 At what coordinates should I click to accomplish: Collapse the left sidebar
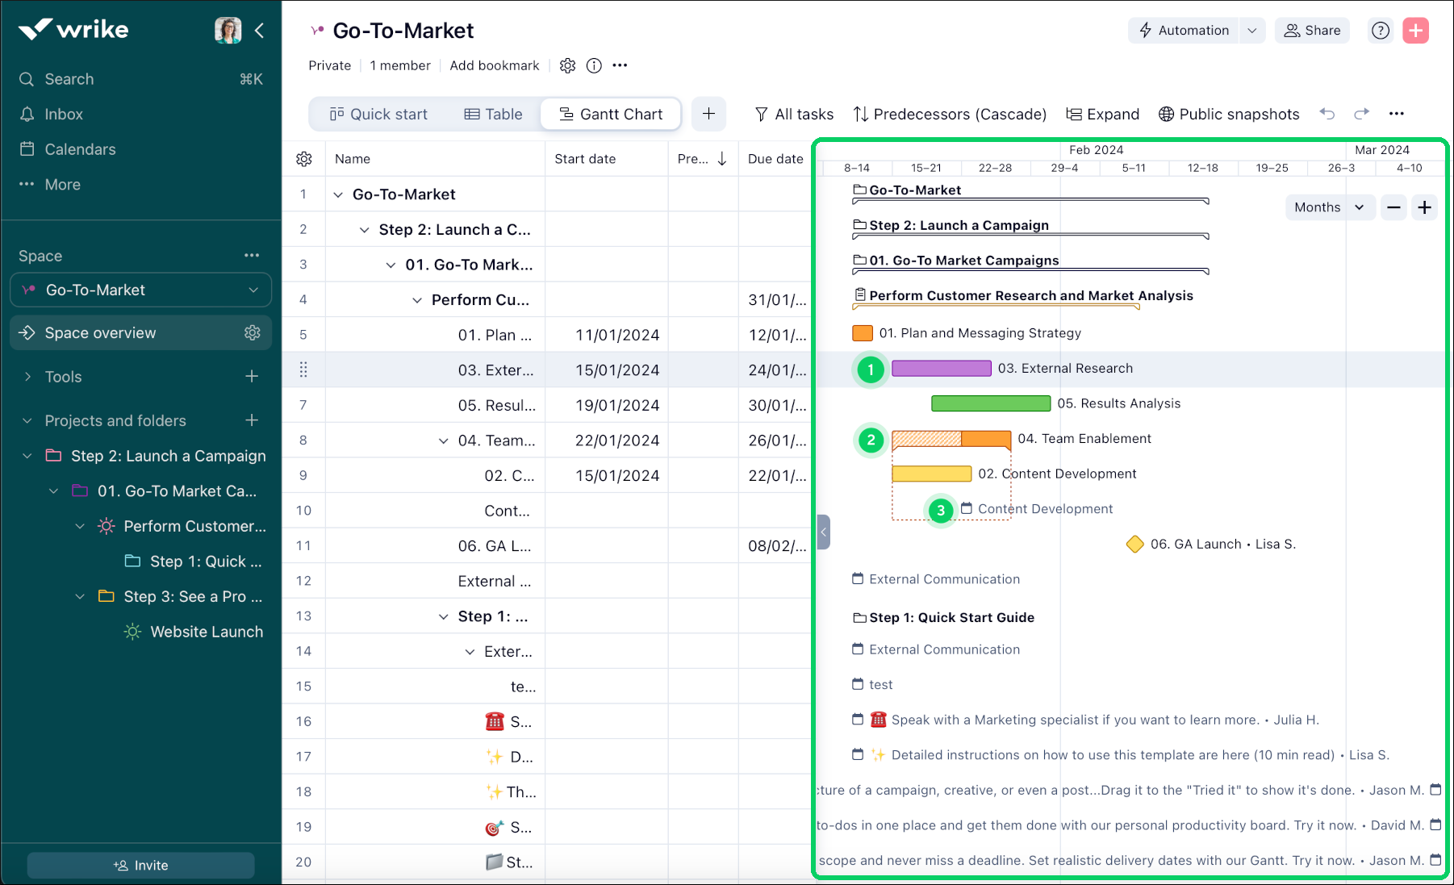259,31
